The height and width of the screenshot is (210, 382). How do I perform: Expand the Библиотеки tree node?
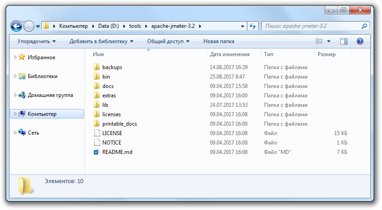[x=15, y=76]
